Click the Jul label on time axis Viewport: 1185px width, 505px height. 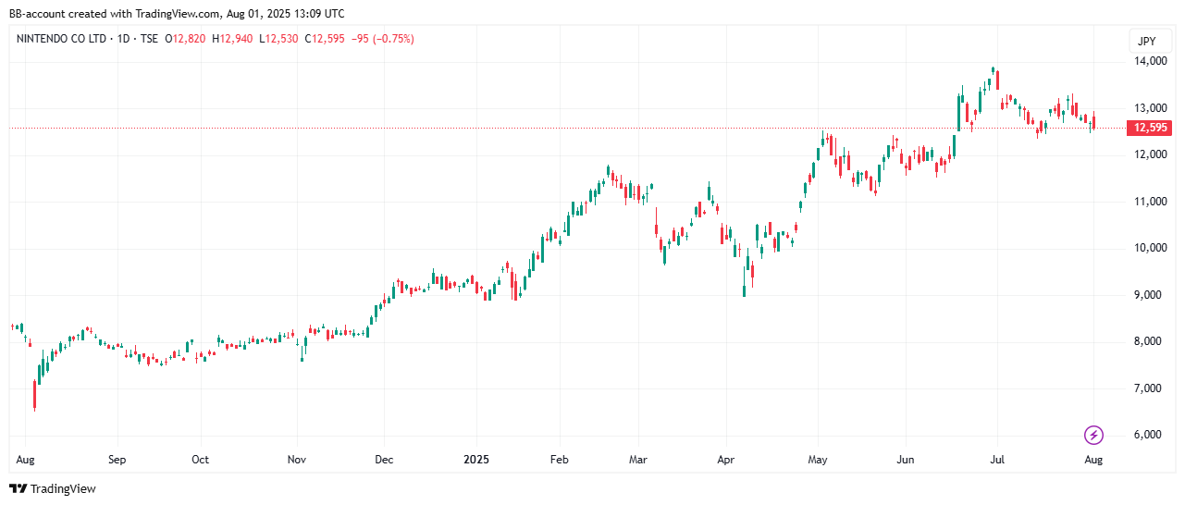coord(997,459)
